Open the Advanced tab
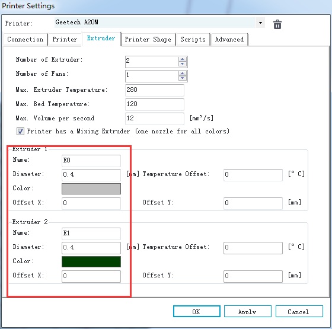The image size is (332, 329). click(x=229, y=39)
